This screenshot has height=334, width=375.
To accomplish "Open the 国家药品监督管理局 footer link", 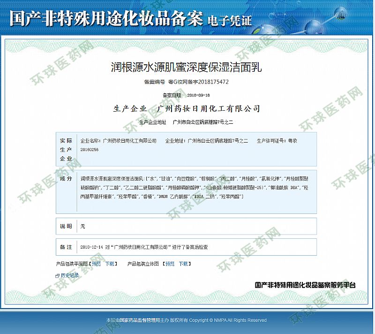I will 140,320.
